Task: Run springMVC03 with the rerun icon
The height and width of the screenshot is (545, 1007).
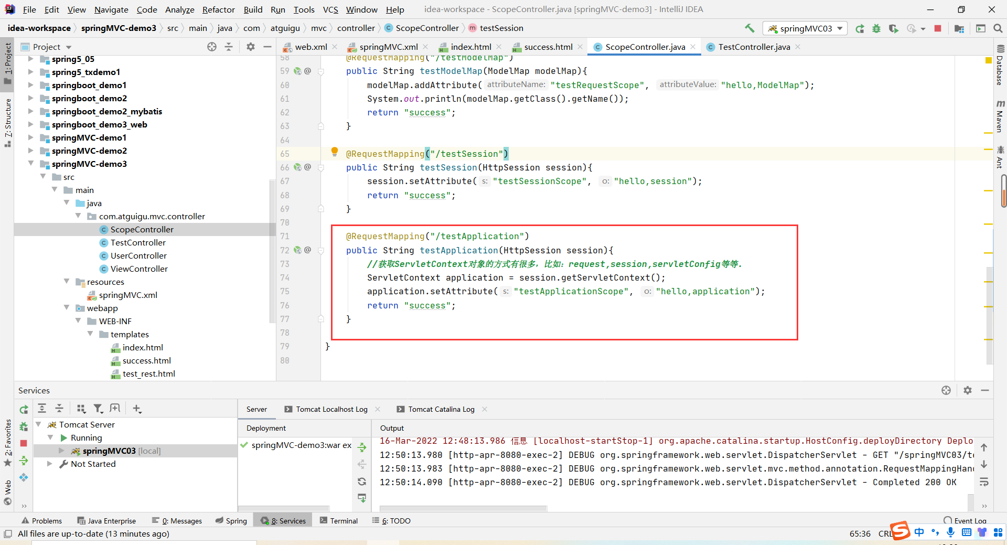Action: point(860,28)
